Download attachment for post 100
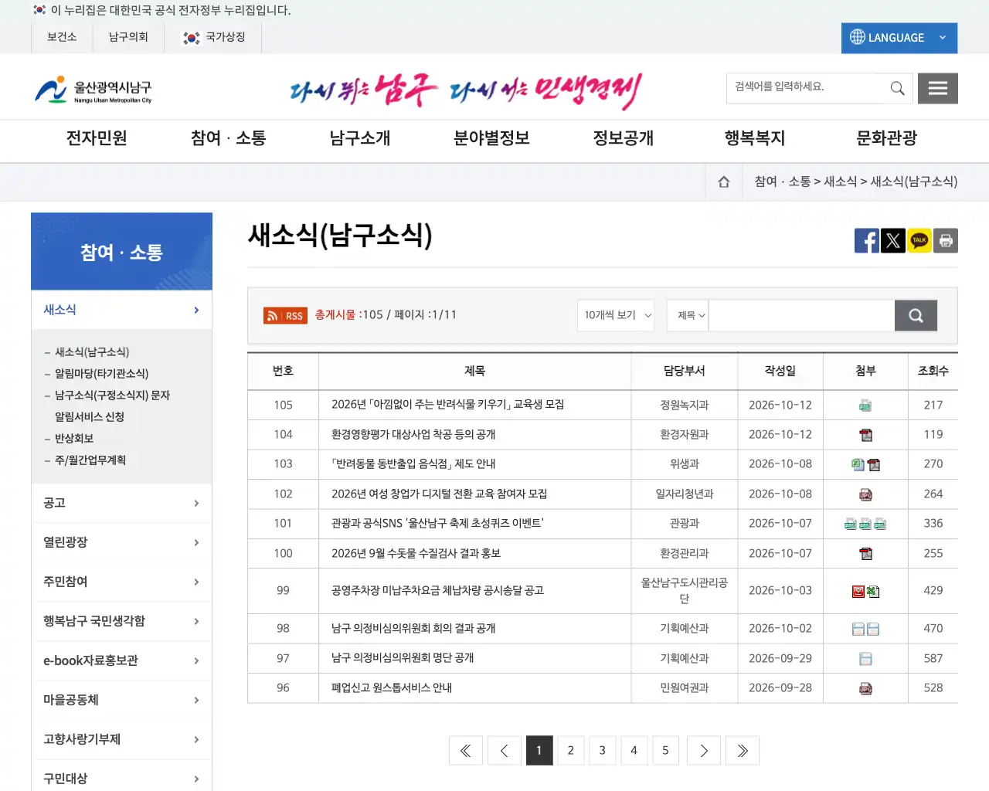Image resolution: width=989 pixels, height=791 pixels. (865, 554)
